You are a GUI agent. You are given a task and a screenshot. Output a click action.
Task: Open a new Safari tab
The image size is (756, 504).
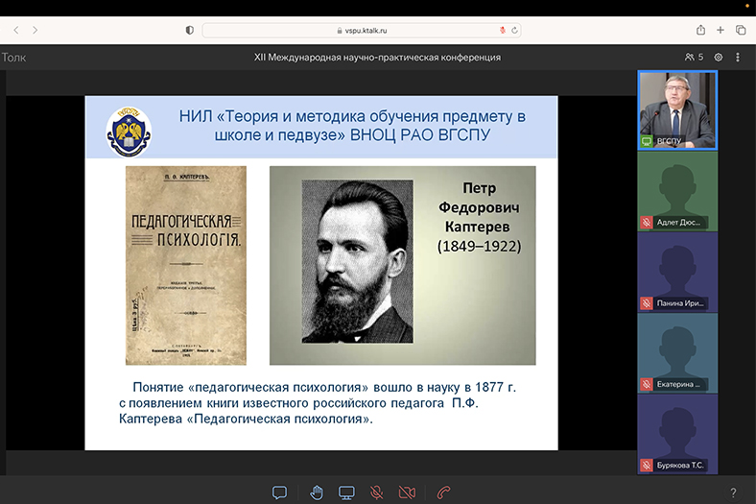pos(721,30)
